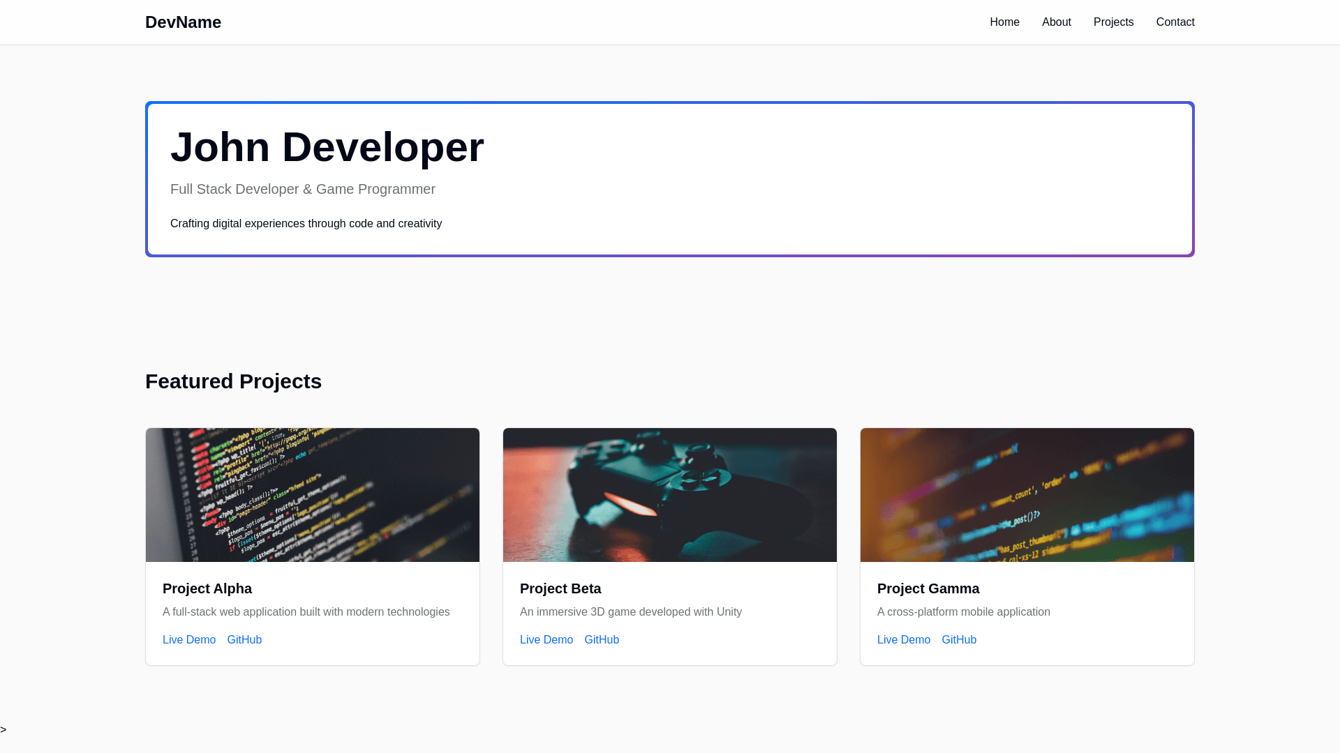Click the Full Stack Developer subtitle text

[302, 190]
